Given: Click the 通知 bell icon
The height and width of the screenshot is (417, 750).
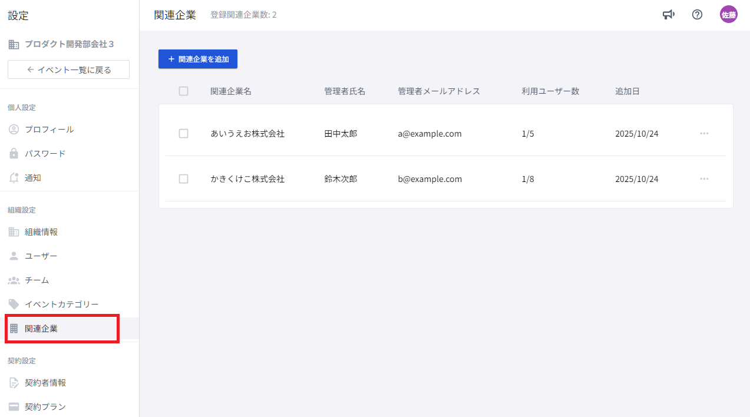Looking at the screenshot, I should 14,178.
